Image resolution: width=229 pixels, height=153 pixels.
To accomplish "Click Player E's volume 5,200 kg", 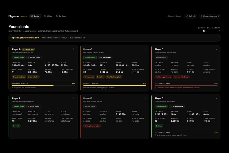I will [32, 121].
